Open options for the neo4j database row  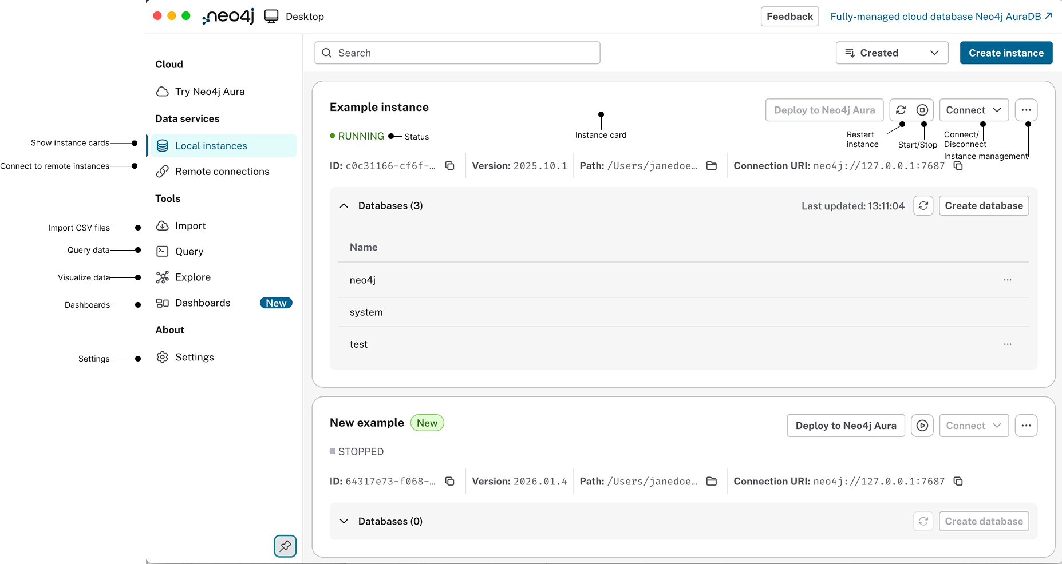1008,280
